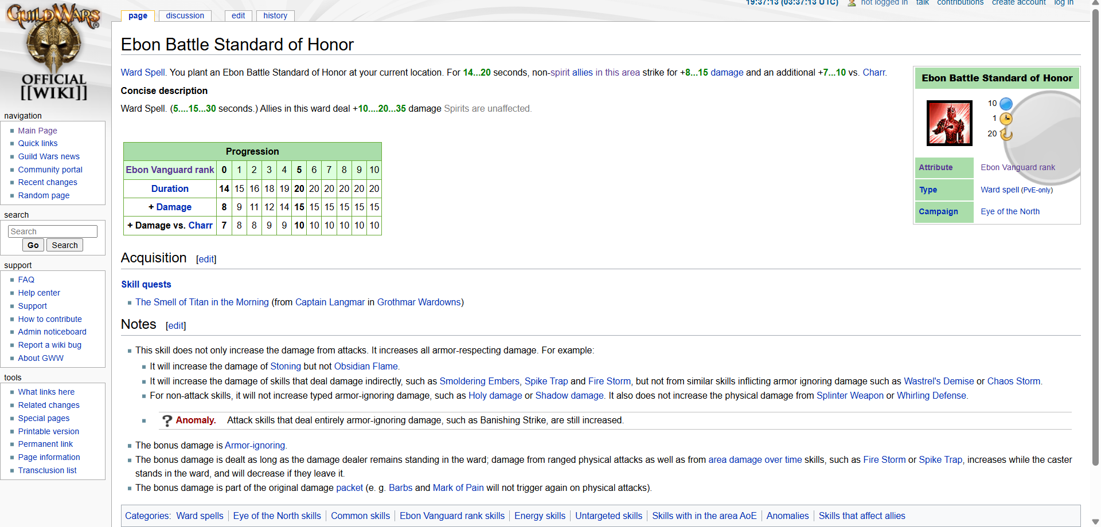Click the activation time clock icon
Image resolution: width=1101 pixels, height=527 pixels.
[1006, 119]
